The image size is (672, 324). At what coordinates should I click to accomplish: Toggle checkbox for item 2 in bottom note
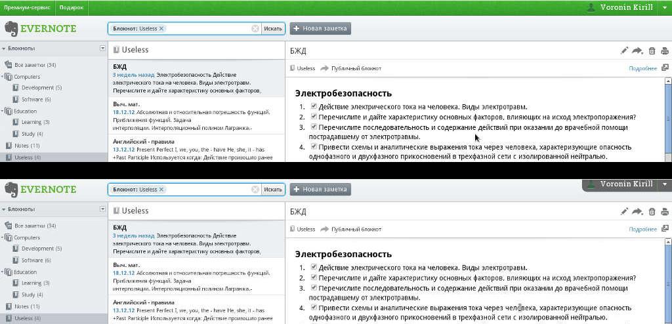314,277
